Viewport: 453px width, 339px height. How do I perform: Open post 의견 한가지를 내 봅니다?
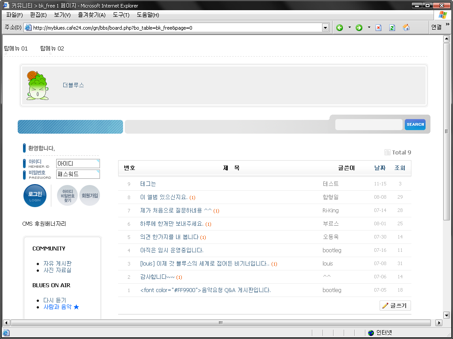169,237
